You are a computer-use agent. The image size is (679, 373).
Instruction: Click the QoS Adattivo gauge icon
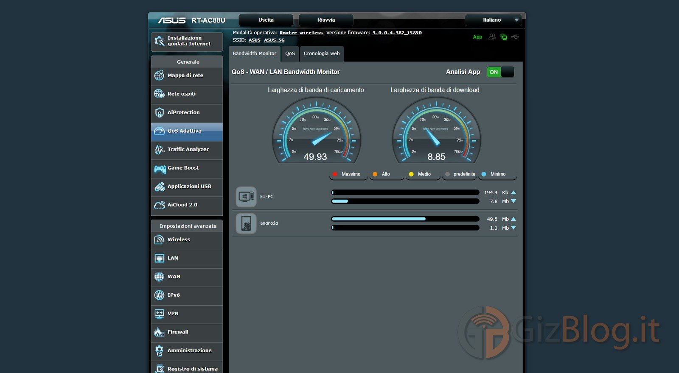(159, 131)
